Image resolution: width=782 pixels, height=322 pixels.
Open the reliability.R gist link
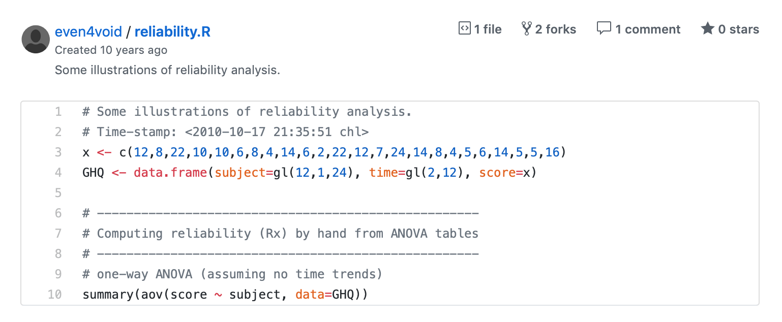[x=172, y=32]
